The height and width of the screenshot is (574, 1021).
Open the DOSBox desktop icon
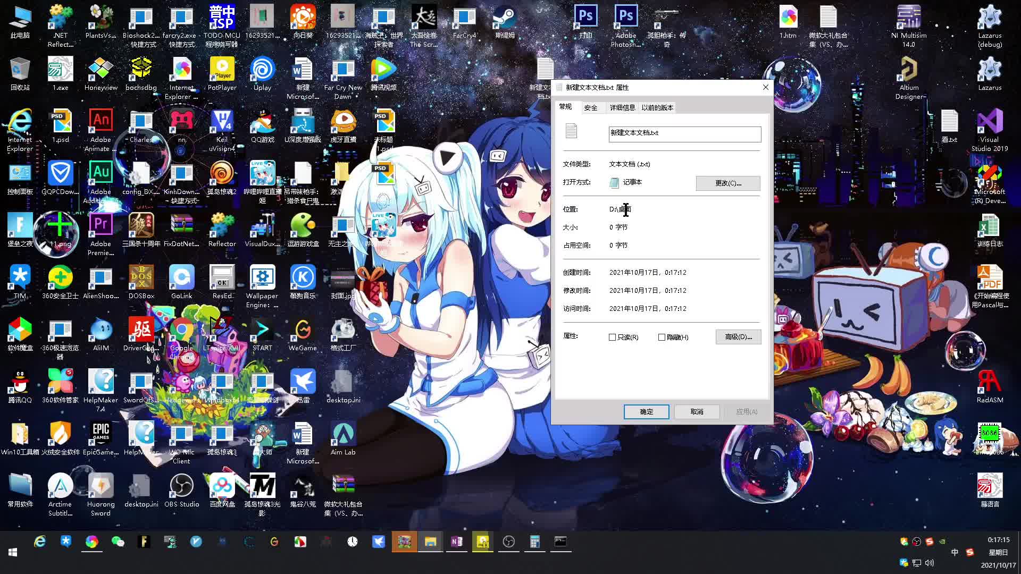tap(141, 283)
